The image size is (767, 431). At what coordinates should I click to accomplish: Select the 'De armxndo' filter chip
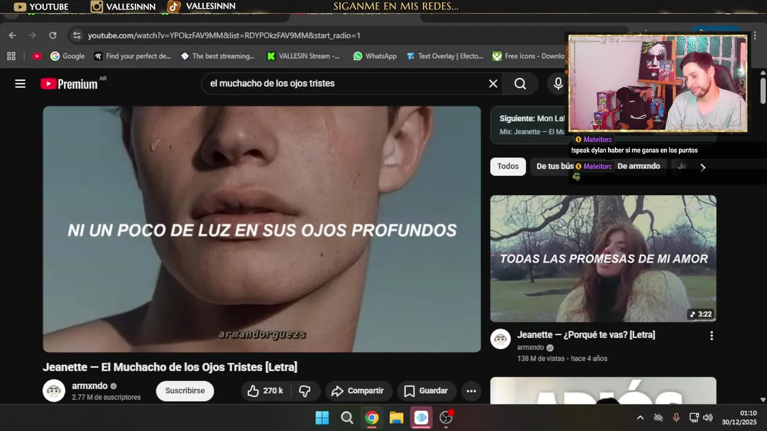coord(639,166)
